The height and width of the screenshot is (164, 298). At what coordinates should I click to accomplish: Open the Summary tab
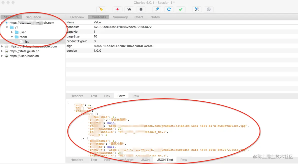[x=120, y=17]
